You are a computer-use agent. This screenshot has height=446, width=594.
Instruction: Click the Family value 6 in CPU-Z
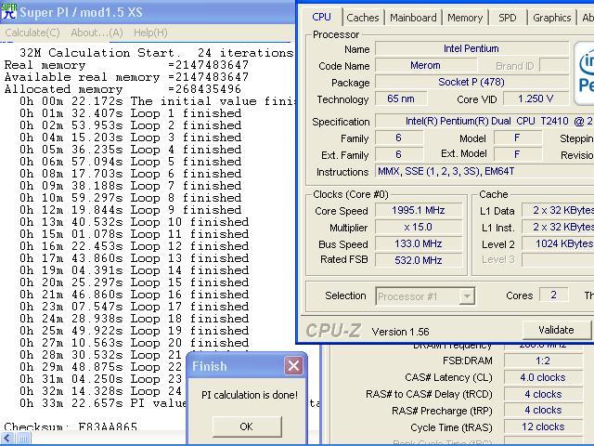click(398, 138)
